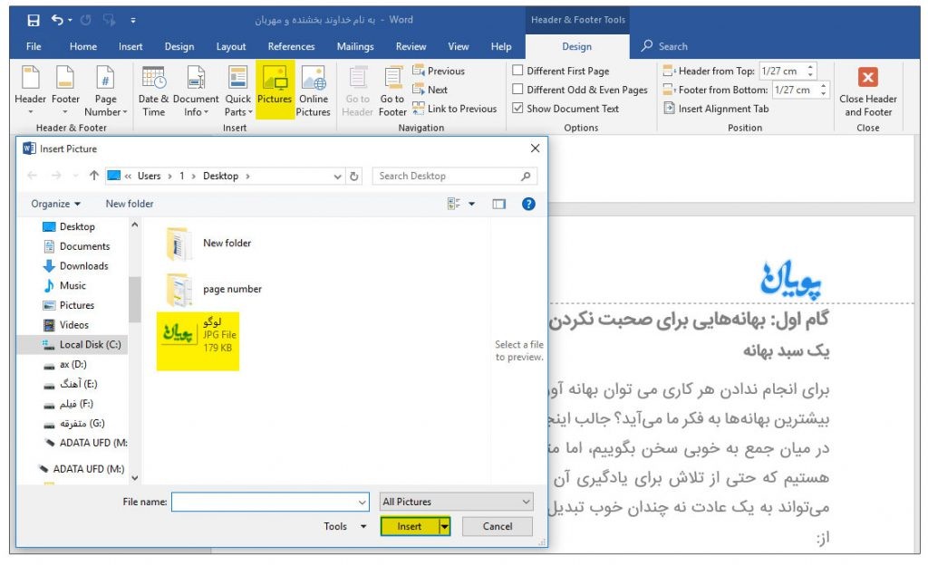
Task: Click the Go to Footer icon
Action: point(392,80)
